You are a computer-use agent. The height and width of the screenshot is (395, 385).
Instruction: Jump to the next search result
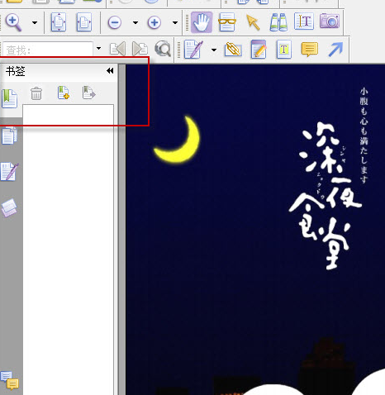pos(140,49)
